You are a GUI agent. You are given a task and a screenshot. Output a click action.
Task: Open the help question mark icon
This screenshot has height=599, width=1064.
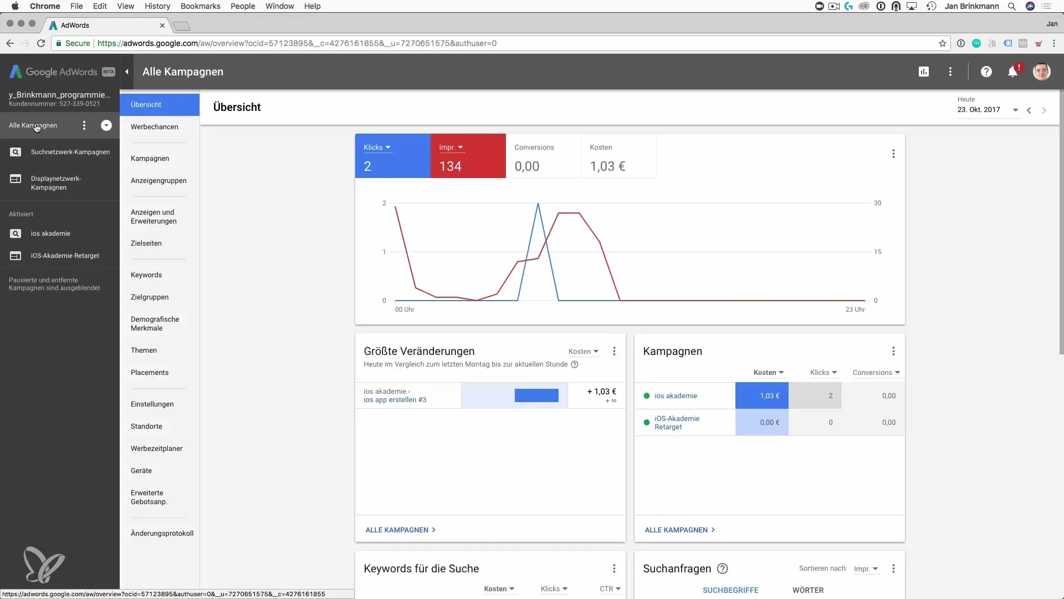coord(986,72)
